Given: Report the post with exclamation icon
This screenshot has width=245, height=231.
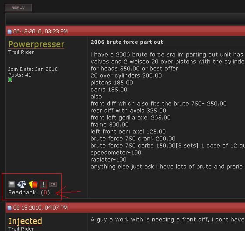Looking at the screenshot, I should tap(44, 184).
